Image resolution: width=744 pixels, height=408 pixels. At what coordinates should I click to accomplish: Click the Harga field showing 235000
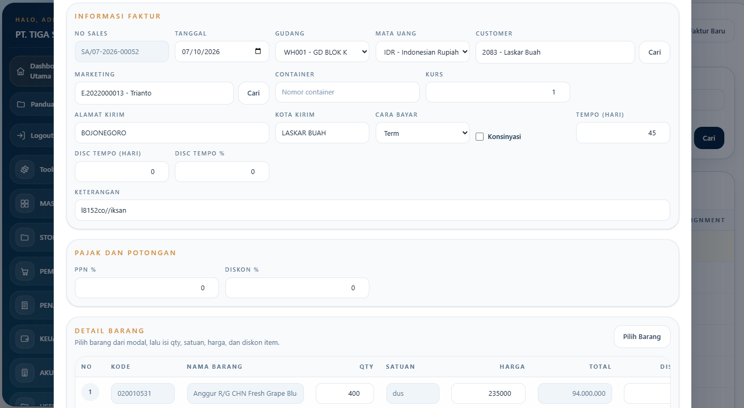(488, 393)
